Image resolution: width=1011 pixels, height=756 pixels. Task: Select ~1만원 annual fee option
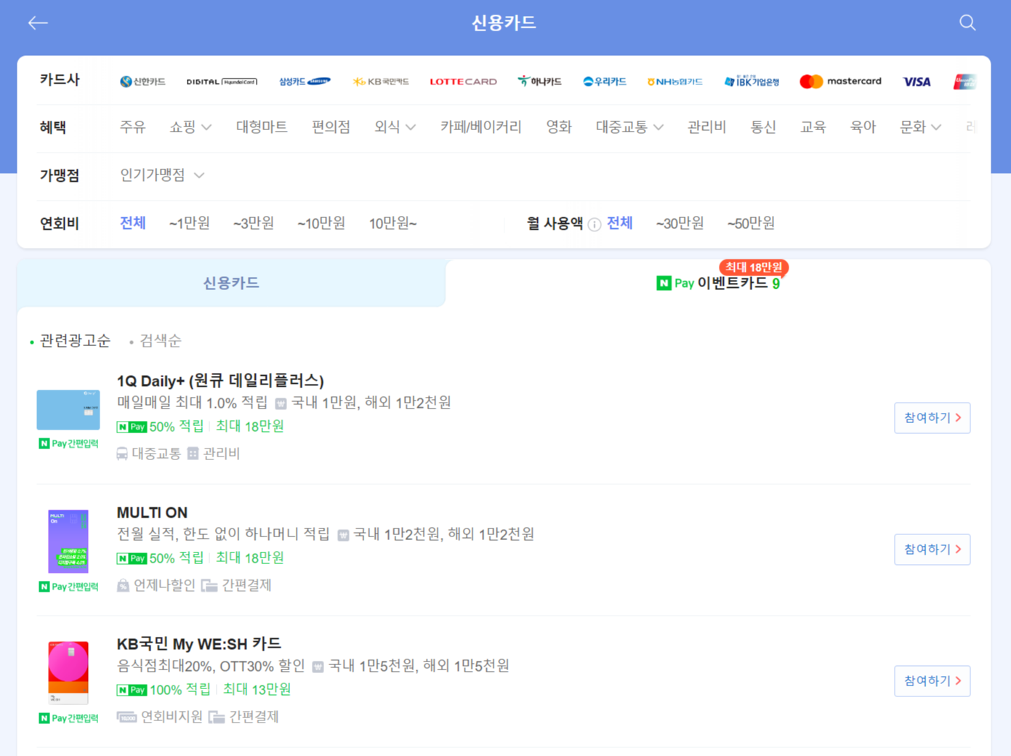pyautogui.click(x=190, y=223)
